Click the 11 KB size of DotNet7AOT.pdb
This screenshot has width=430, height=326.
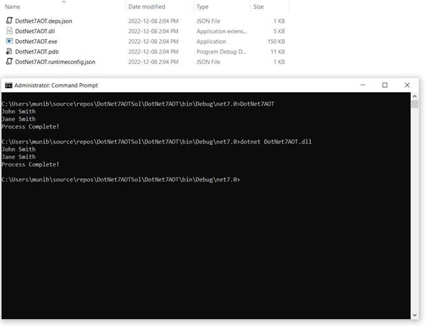(x=278, y=52)
